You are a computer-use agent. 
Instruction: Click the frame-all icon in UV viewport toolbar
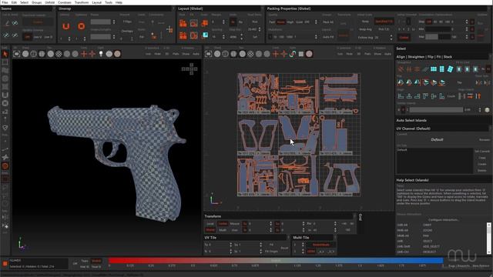point(208,54)
